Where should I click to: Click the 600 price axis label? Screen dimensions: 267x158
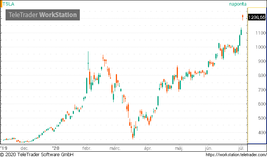tap(262, 104)
